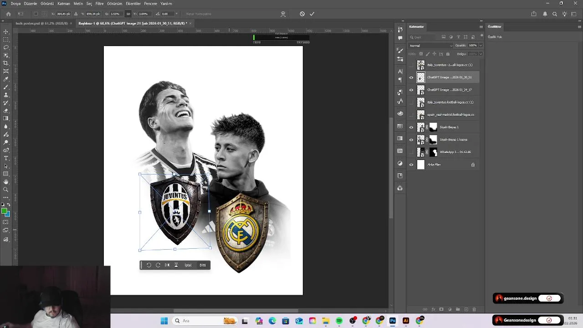Commit the transform with the checkmark icon
Viewport: 583px width, 328px height.
pos(312,14)
